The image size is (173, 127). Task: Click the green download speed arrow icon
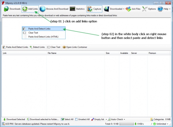coord(136,124)
